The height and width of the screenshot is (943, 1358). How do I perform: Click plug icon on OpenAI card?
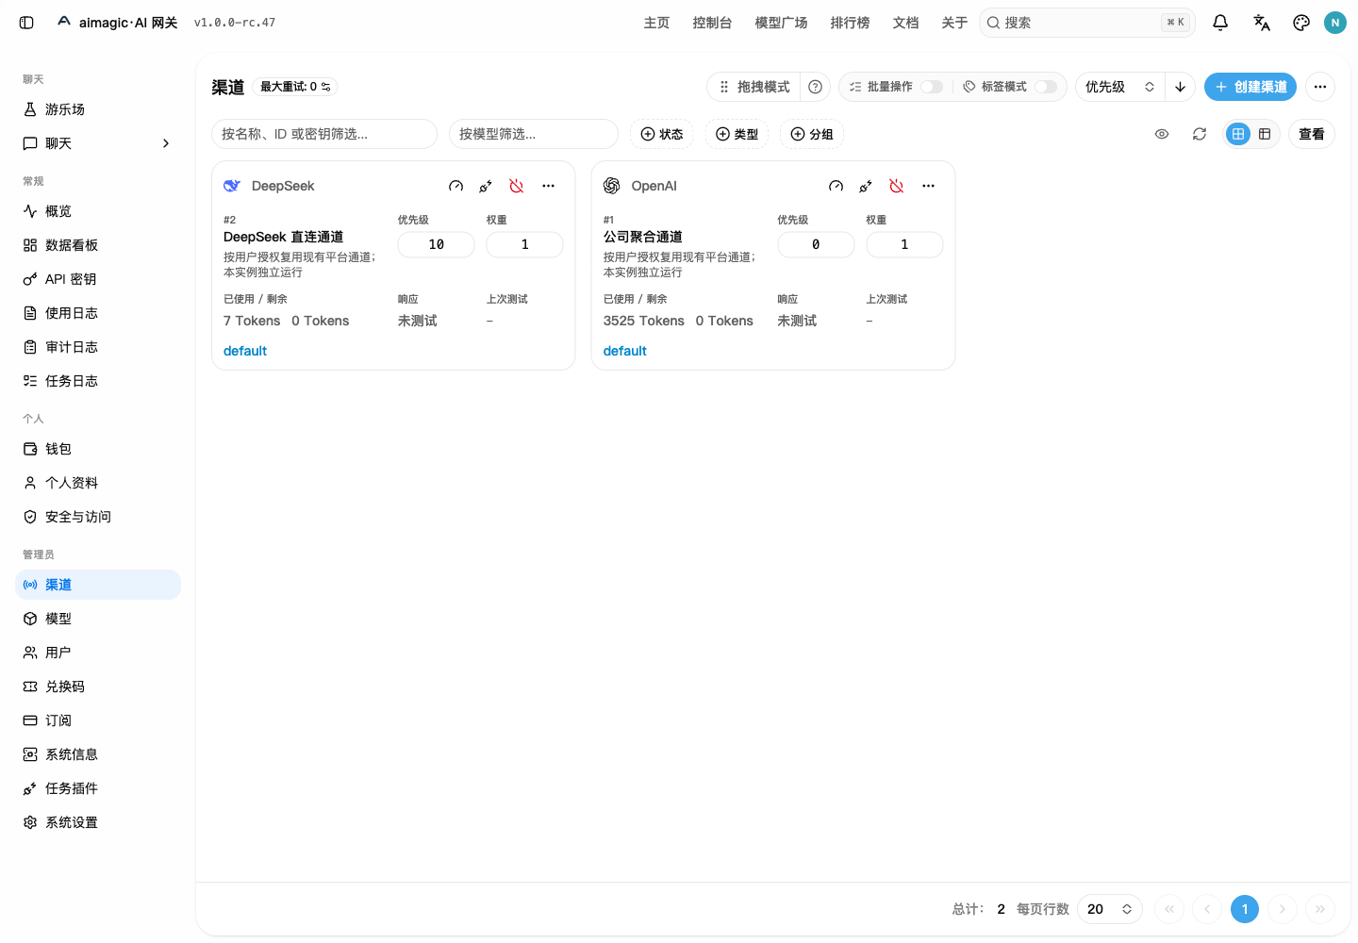tap(866, 186)
